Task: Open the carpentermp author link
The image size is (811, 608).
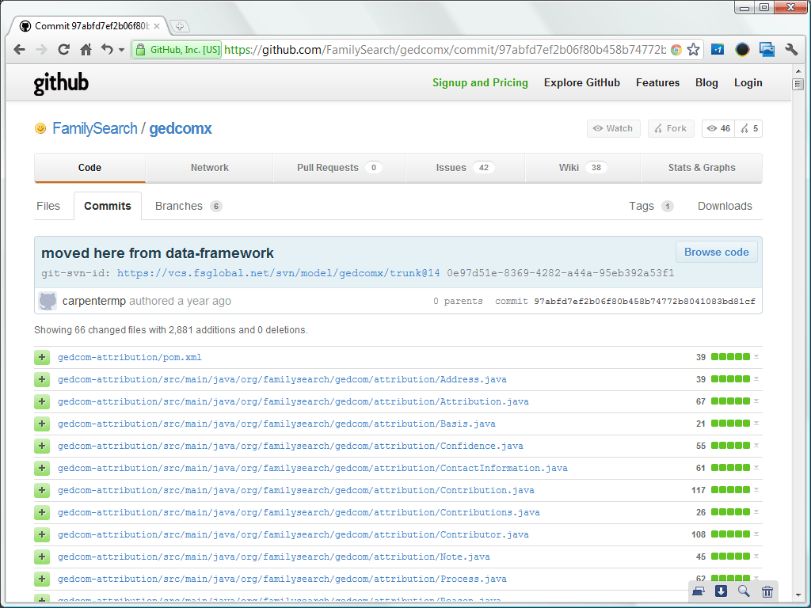Action: click(x=94, y=301)
